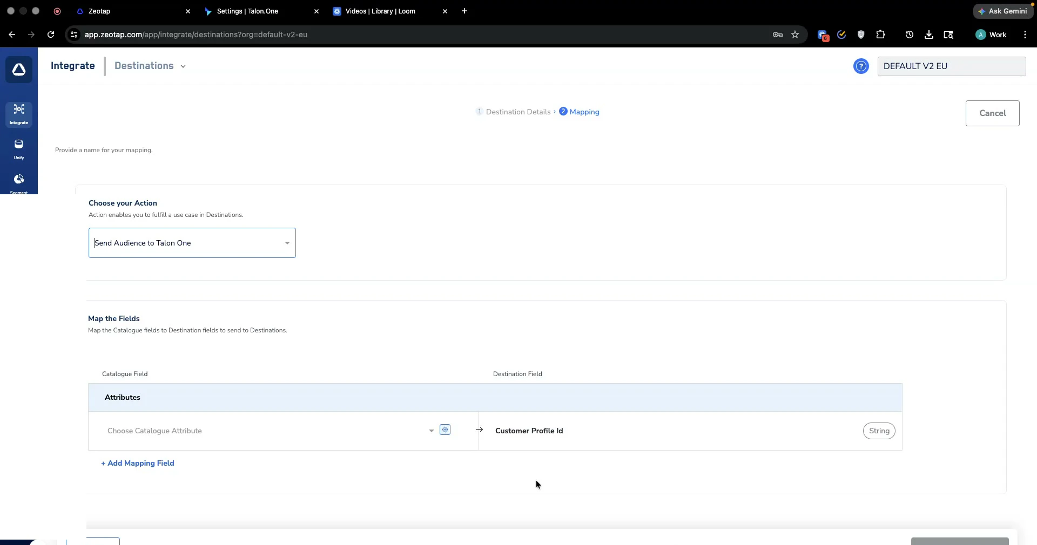1037x545 pixels.
Task: Click the shield extension icon
Action: point(861,35)
